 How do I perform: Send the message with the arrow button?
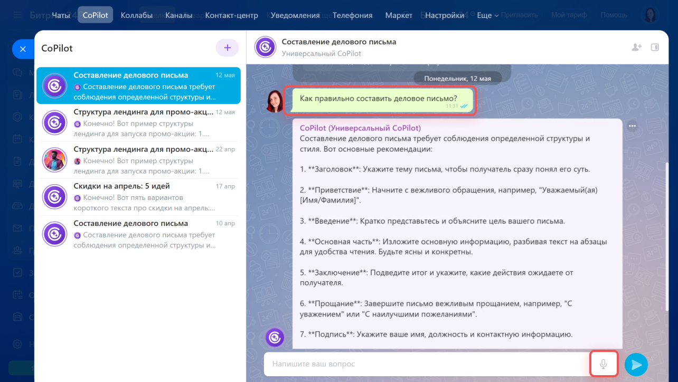pyautogui.click(x=636, y=365)
